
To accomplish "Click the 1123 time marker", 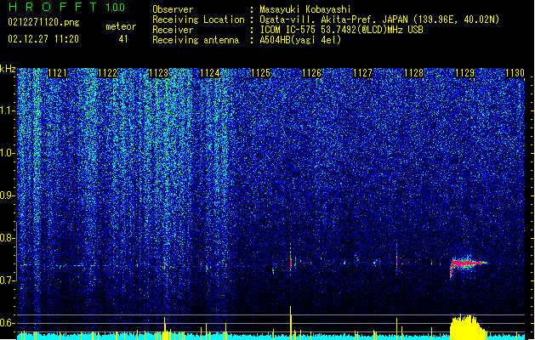I will pos(159,73).
